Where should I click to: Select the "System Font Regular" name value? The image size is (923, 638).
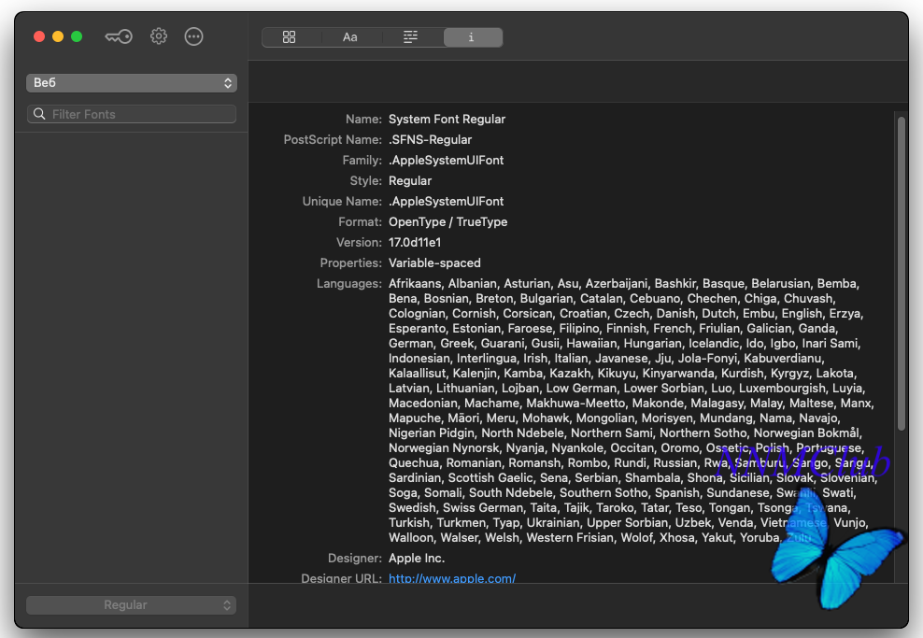pos(447,119)
